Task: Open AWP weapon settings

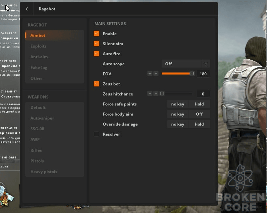Action: 55,139
